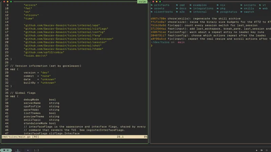
Task: Click line number 35 in the nvim gutter
Action: tap(6, 93)
